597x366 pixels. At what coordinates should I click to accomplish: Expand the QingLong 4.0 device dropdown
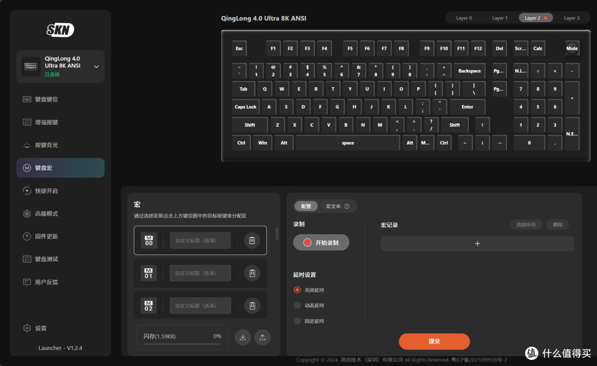pyautogui.click(x=96, y=66)
